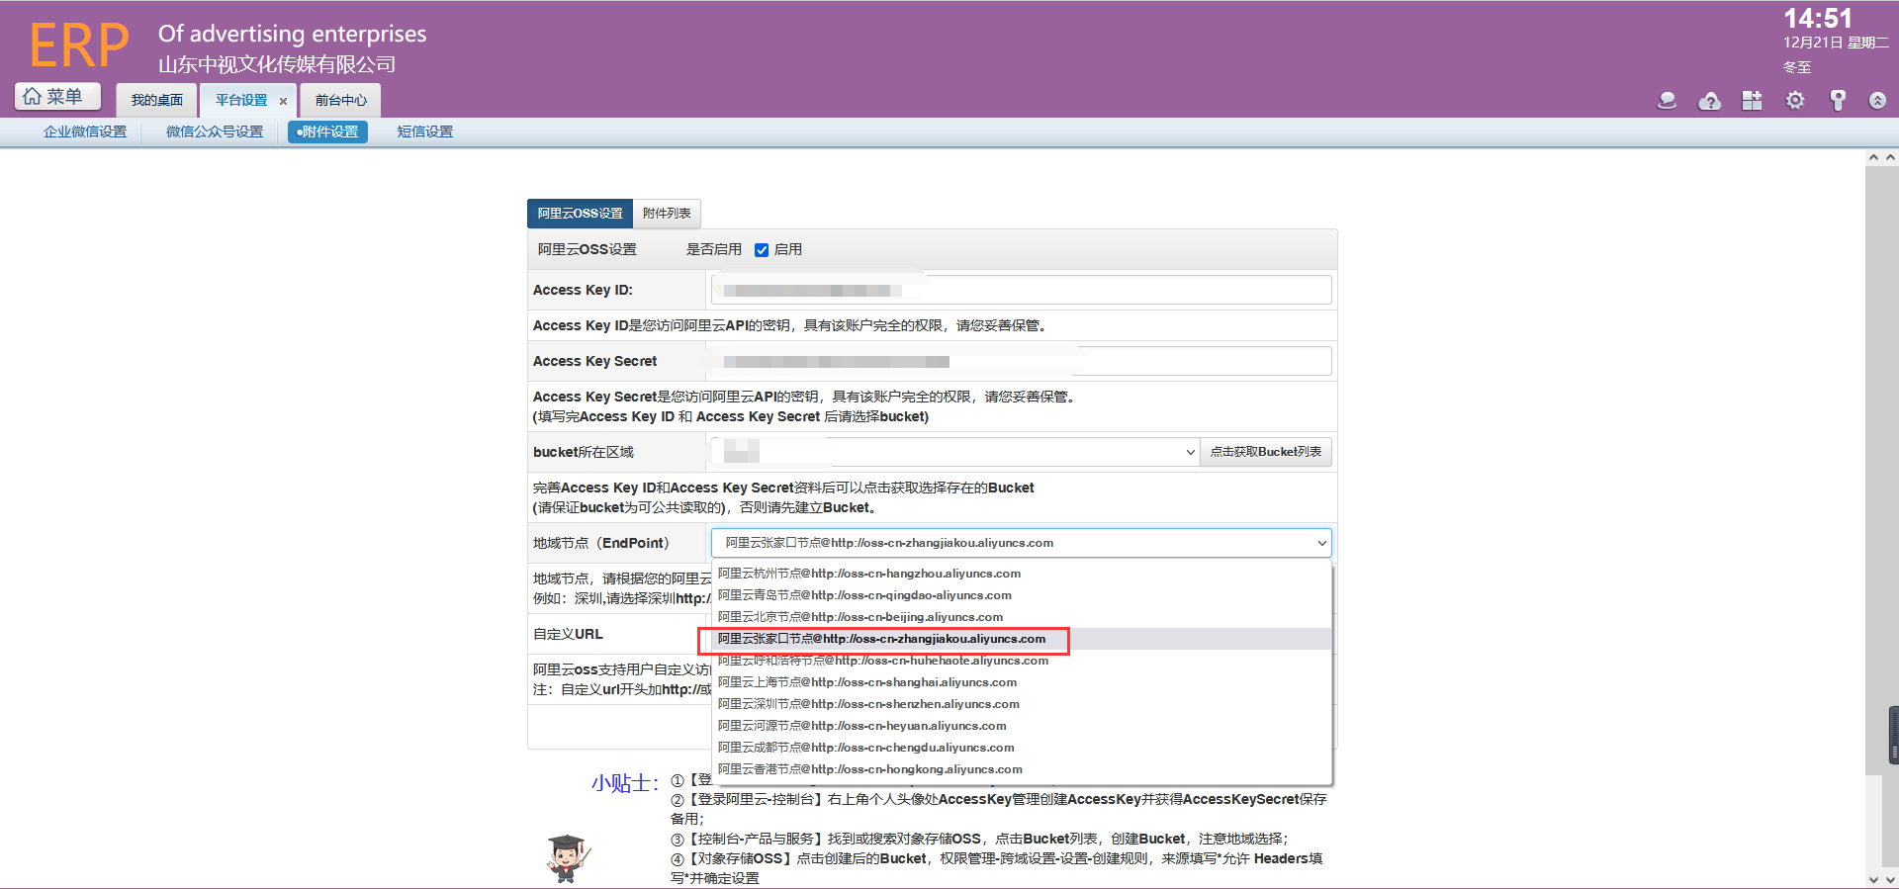This screenshot has width=1899, height=889.
Task: Choose the huhehaote endpoint option
Action: click(1022, 661)
